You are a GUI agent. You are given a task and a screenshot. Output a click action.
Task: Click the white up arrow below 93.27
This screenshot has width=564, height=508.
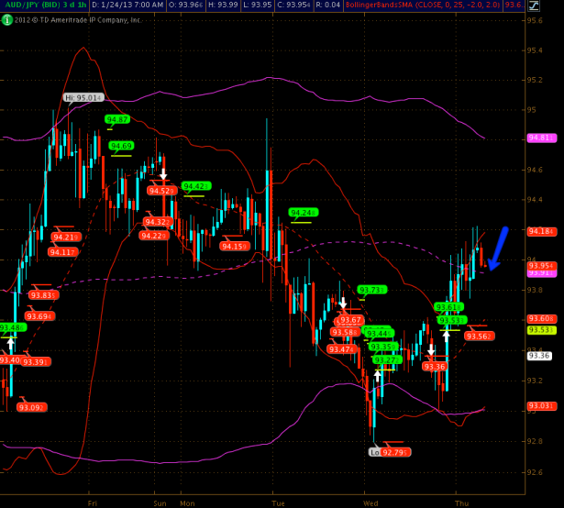click(x=377, y=375)
